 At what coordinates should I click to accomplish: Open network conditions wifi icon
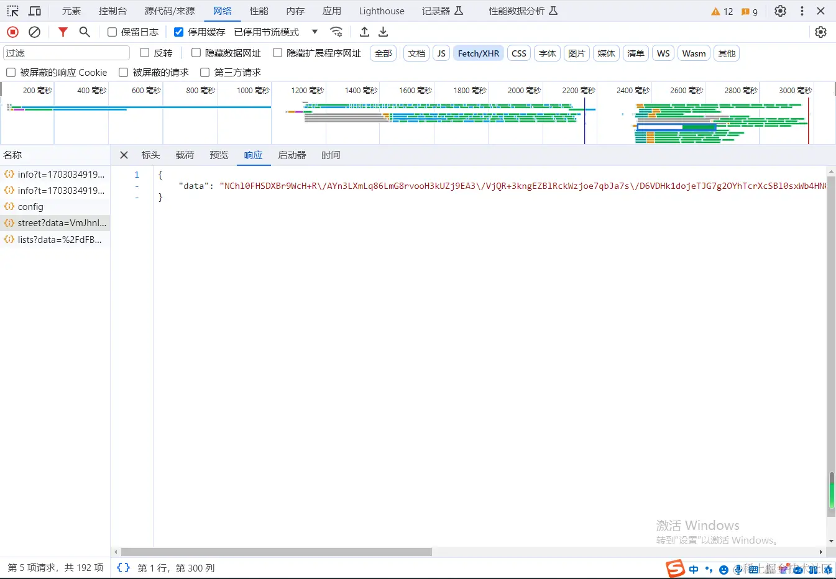(336, 32)
